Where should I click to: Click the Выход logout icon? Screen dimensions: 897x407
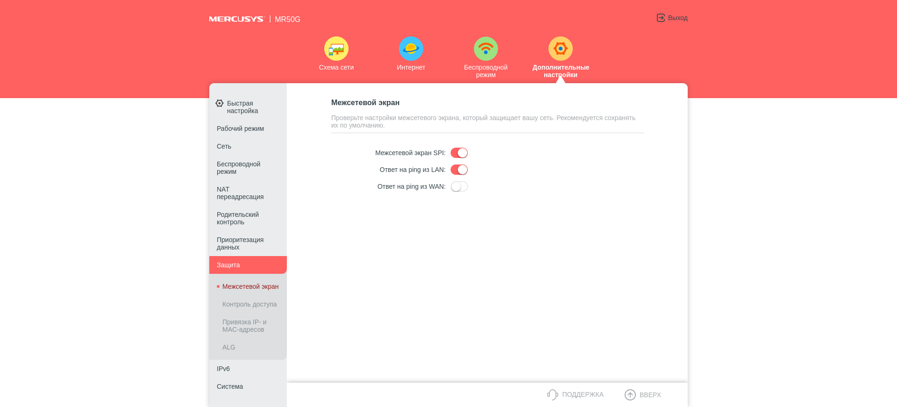pos(661,18)
